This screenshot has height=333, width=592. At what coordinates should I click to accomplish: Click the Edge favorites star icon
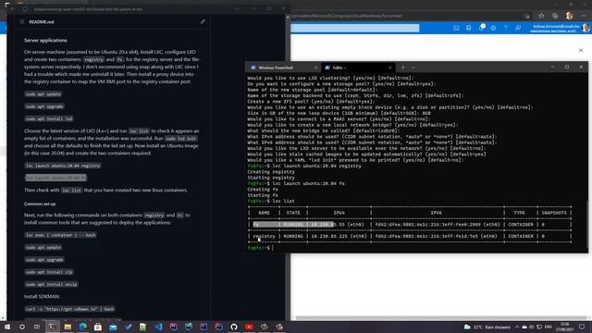541,16
